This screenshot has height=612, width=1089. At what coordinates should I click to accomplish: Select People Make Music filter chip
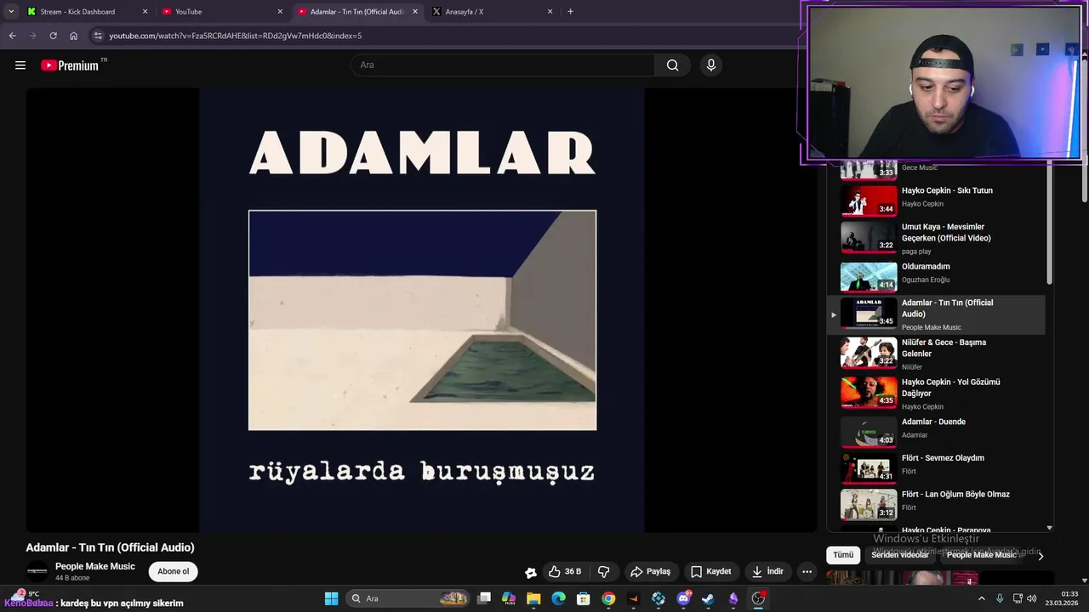[x=981, y=555]
